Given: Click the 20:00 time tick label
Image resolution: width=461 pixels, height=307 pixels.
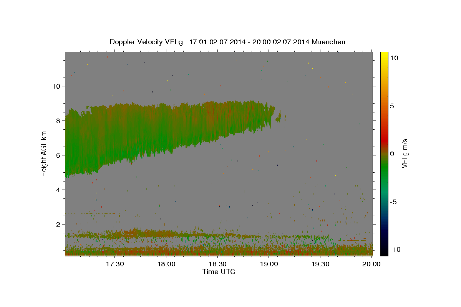Looking at the screenshot, I should (x=372, y=264).
